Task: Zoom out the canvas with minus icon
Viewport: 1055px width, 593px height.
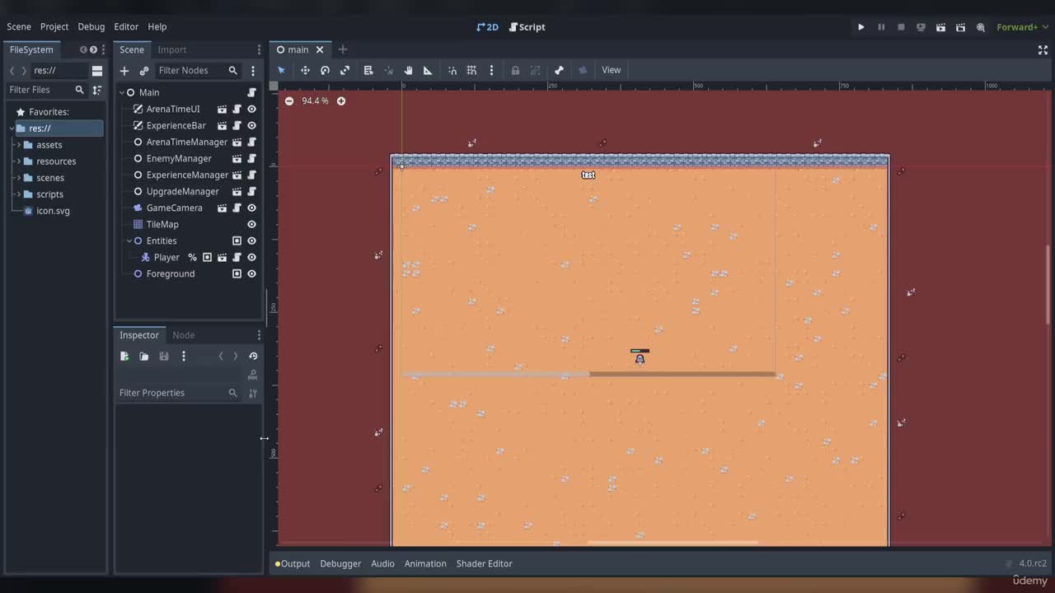Action: 288,101
